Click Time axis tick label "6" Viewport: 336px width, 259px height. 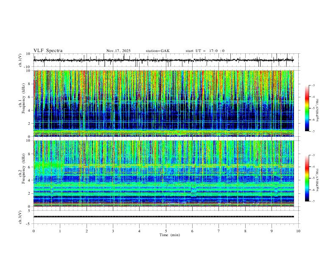193,231
